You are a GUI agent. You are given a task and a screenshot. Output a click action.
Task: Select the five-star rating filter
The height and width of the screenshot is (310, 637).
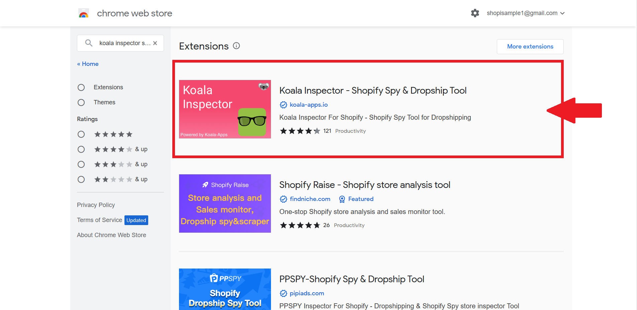tap(81, 134)
